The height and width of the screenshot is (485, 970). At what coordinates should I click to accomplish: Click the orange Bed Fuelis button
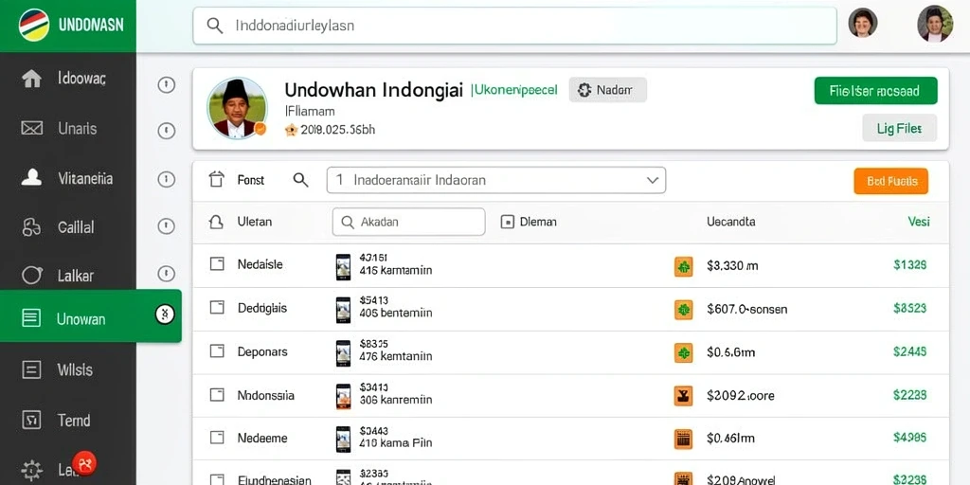tap(890, 181)
